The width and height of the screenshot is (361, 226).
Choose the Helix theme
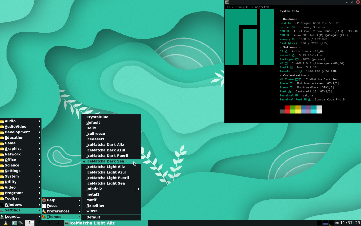coord(111,128)
